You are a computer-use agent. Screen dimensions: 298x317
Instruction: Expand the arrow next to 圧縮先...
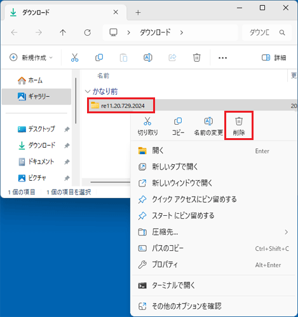(287, 232)
